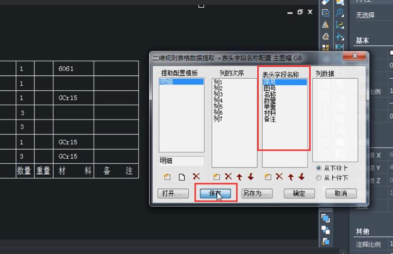Click red X delete icon under 列的次序

[x=228, y=176]
